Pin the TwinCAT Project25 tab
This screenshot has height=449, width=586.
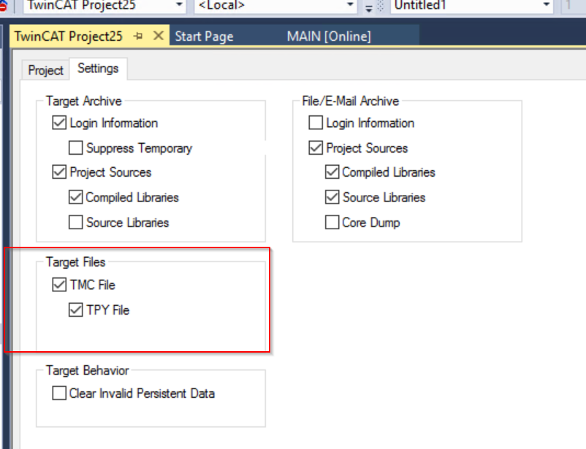pyautogui.click(x=138, y=37)
